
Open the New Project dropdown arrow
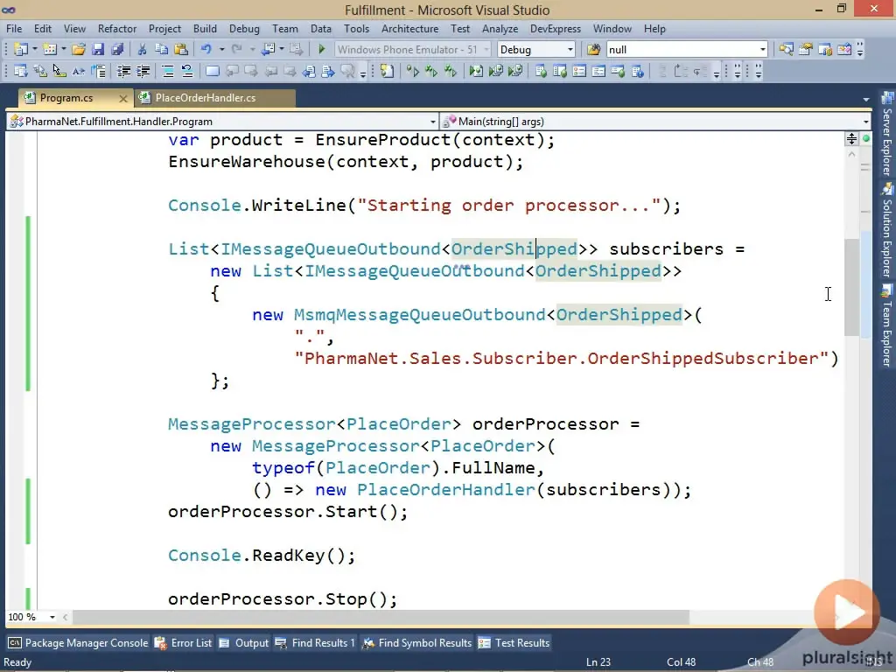[x=35, y=50]
